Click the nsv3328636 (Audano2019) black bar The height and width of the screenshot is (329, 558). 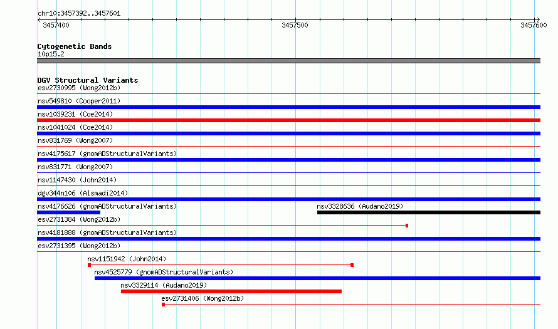pos(429,212)
